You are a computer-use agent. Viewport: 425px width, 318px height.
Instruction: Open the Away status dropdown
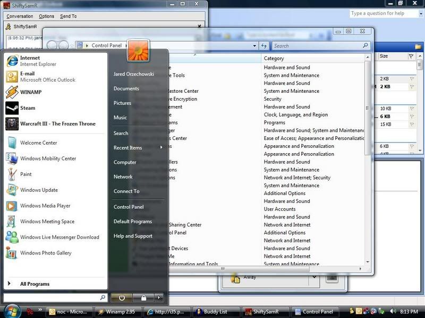314,277
